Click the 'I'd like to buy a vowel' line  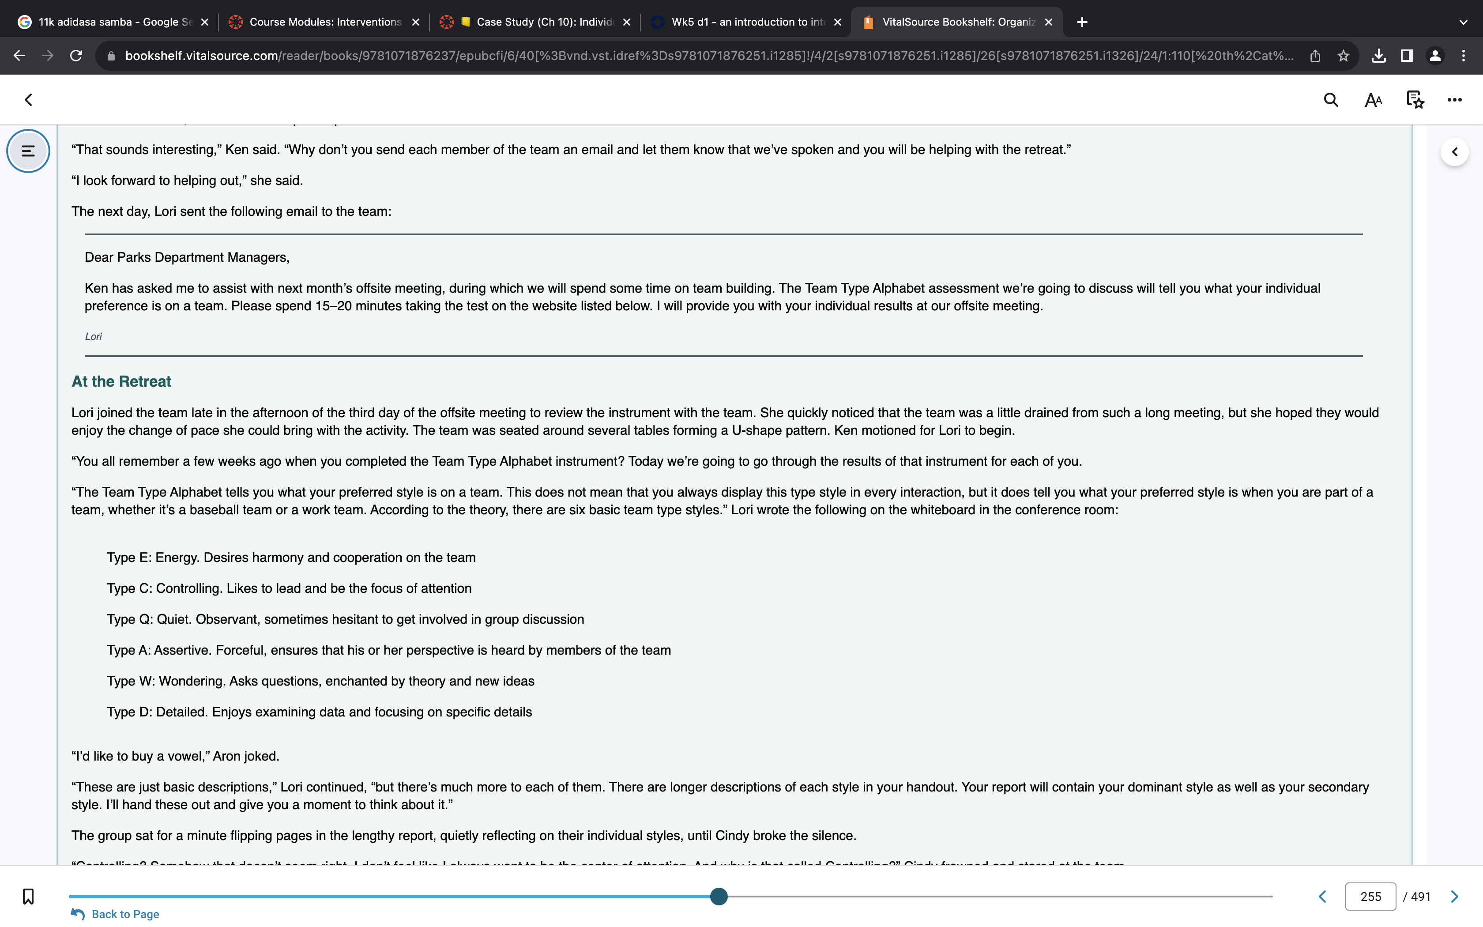tap(175, 756)
